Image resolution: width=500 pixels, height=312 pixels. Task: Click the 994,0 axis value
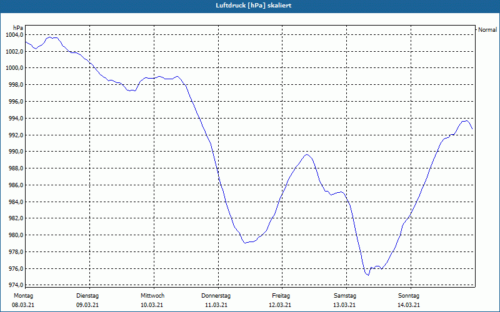(x=15, y=119)
